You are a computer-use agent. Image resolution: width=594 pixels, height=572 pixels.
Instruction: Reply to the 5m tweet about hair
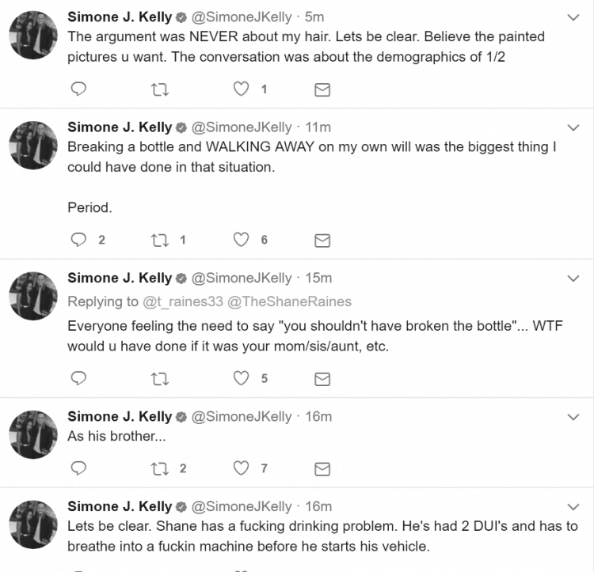tap(78, 89)
